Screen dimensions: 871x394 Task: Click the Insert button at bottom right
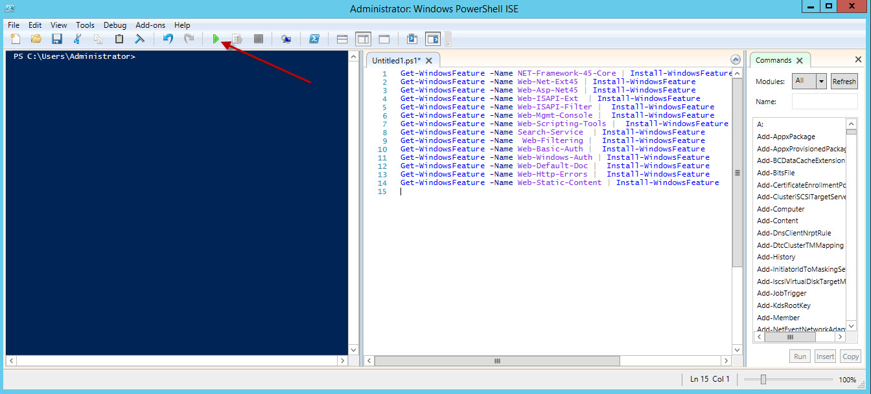pos(824,356)
